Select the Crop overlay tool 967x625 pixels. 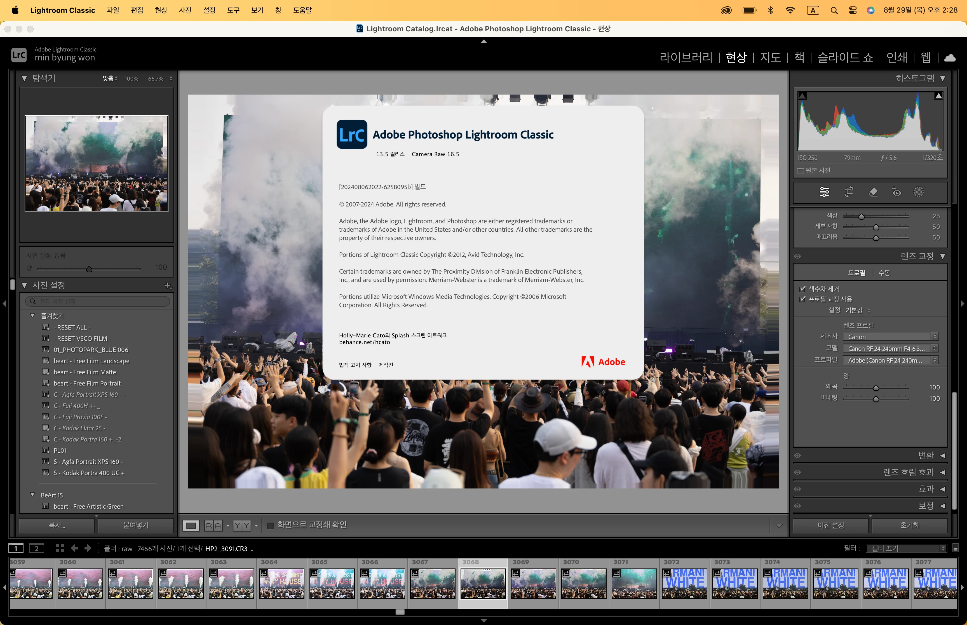pyautogui.click(x=849, y=192)
